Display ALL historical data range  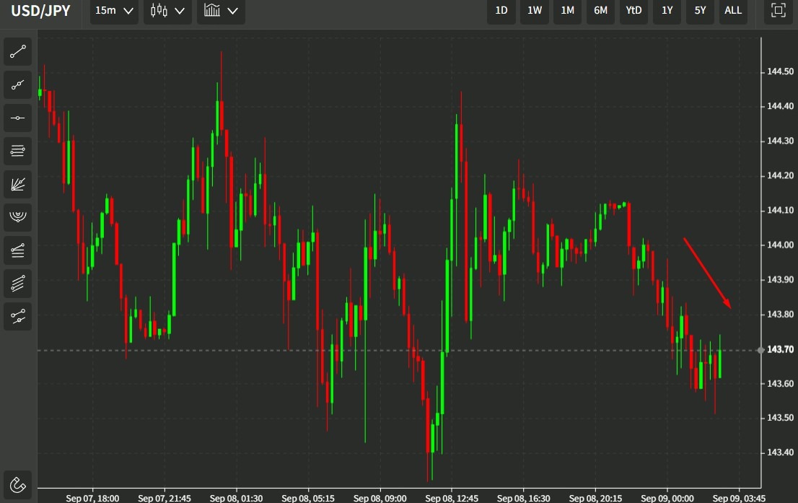pyautogui.click(x=733, y=10)
